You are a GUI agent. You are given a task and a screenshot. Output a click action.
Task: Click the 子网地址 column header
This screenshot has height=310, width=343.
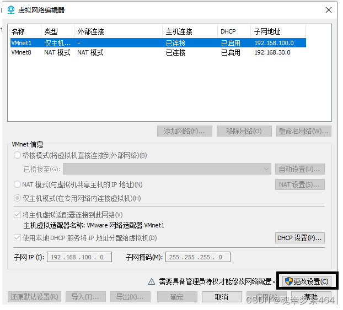point(278,31)
